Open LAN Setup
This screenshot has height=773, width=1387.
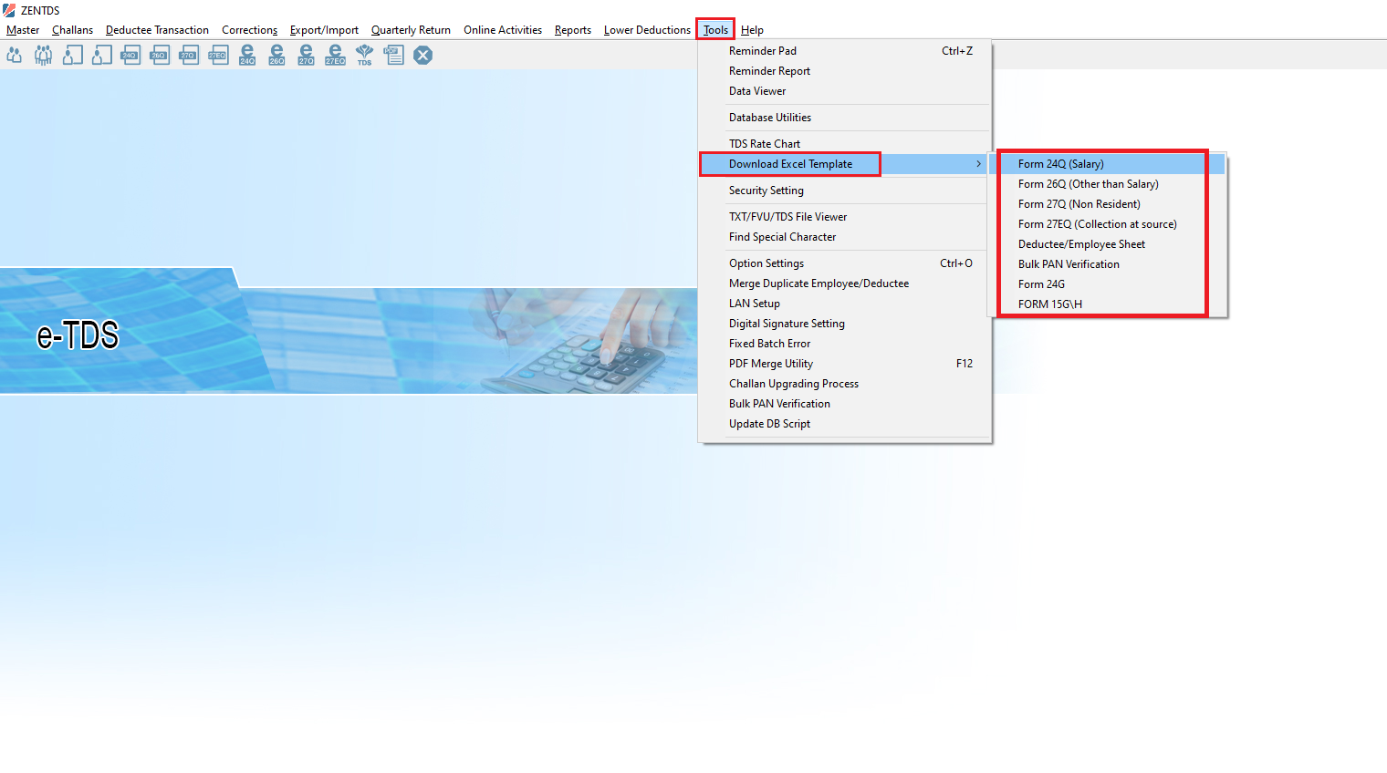845,304
